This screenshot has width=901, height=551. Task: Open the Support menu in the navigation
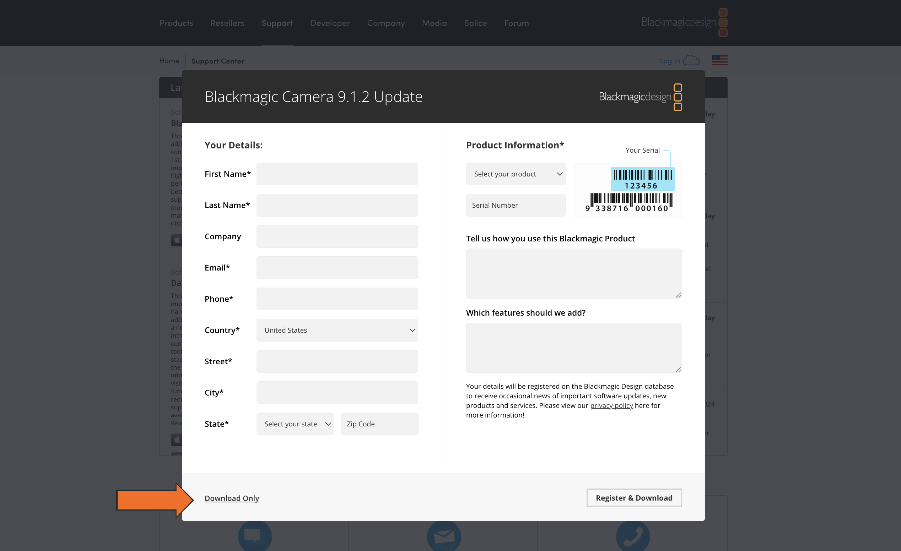point(277,23)
